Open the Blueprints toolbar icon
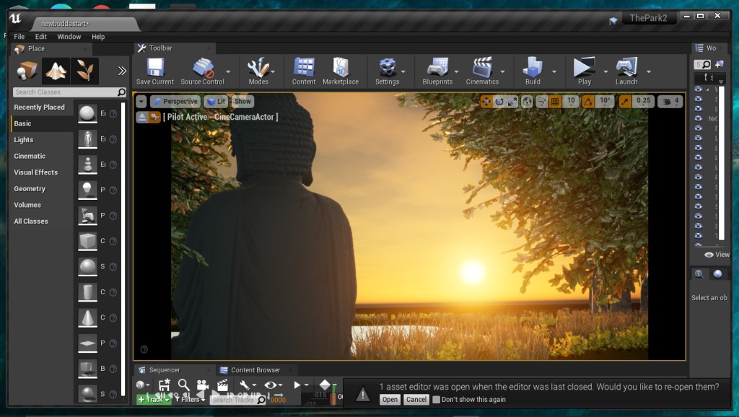 pyautogui.click(x=437, y=68)
